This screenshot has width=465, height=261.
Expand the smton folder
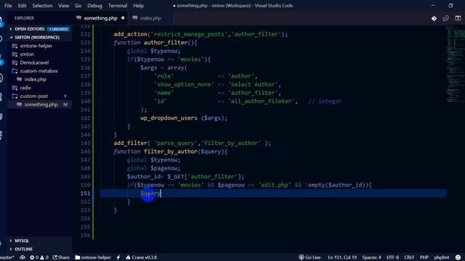tap(27, 54)
